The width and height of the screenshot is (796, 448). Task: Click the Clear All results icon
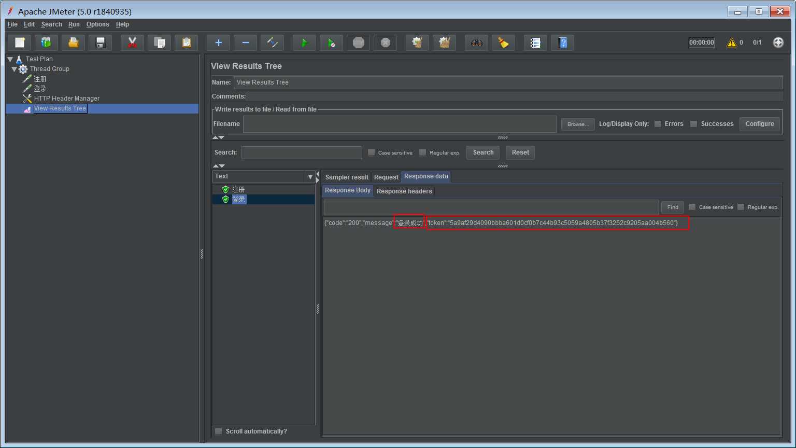(445, 43)
